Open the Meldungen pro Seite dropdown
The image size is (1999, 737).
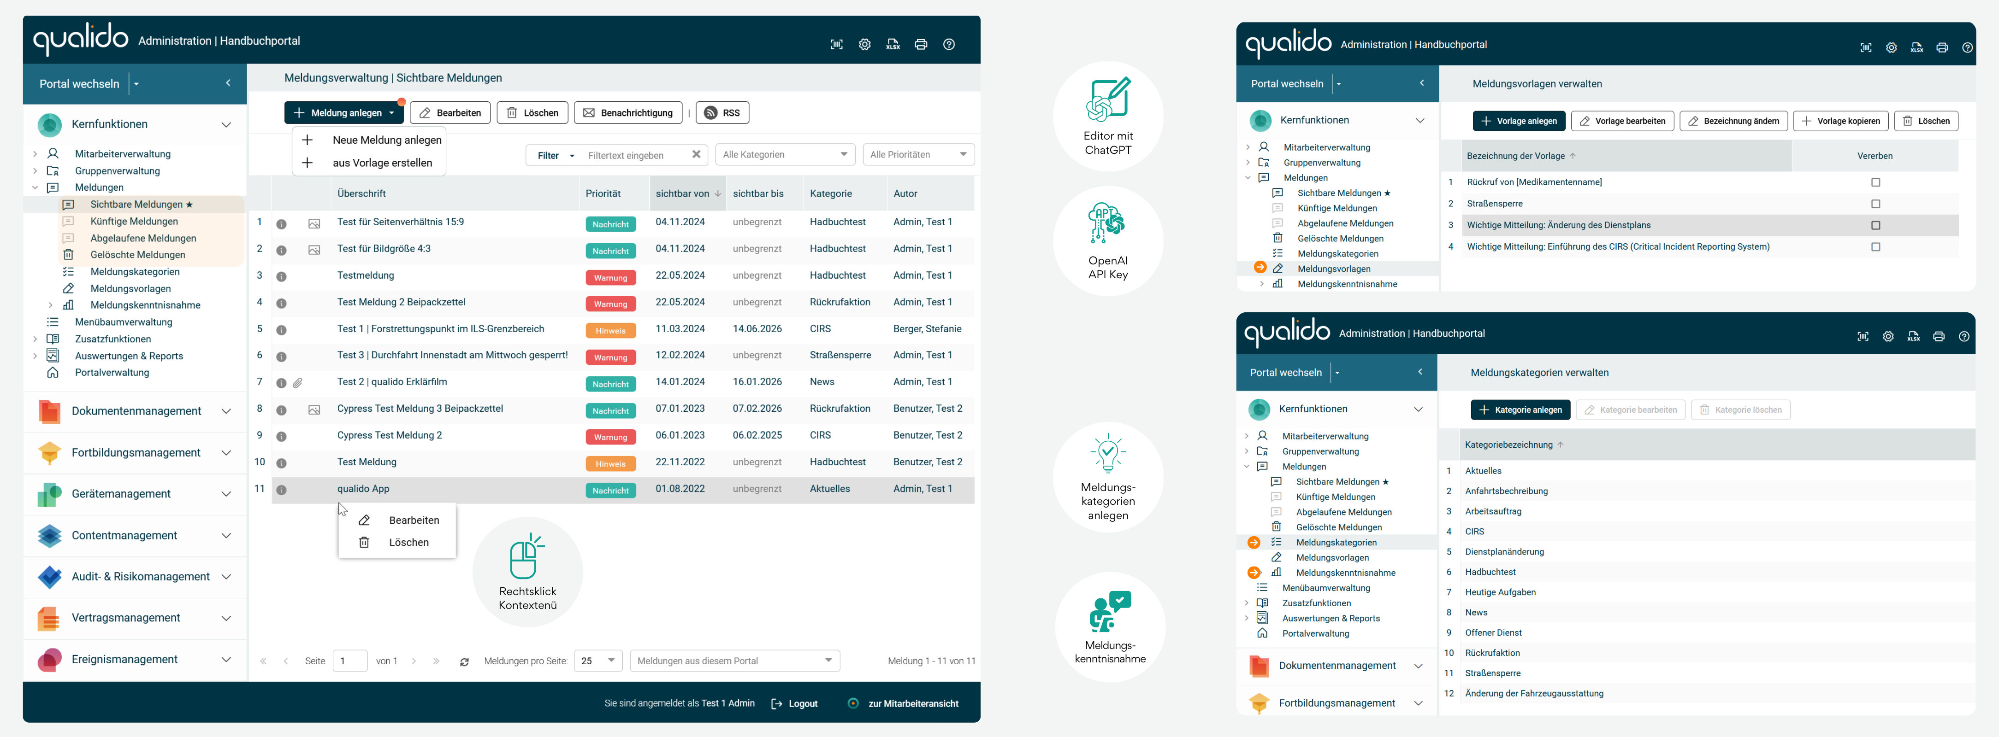597,660
